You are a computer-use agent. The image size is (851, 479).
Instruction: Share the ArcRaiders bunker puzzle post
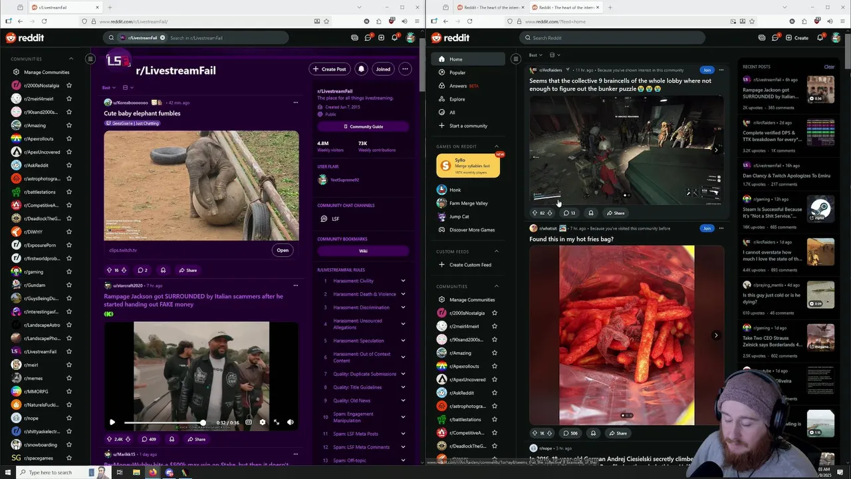click(615, 213)
